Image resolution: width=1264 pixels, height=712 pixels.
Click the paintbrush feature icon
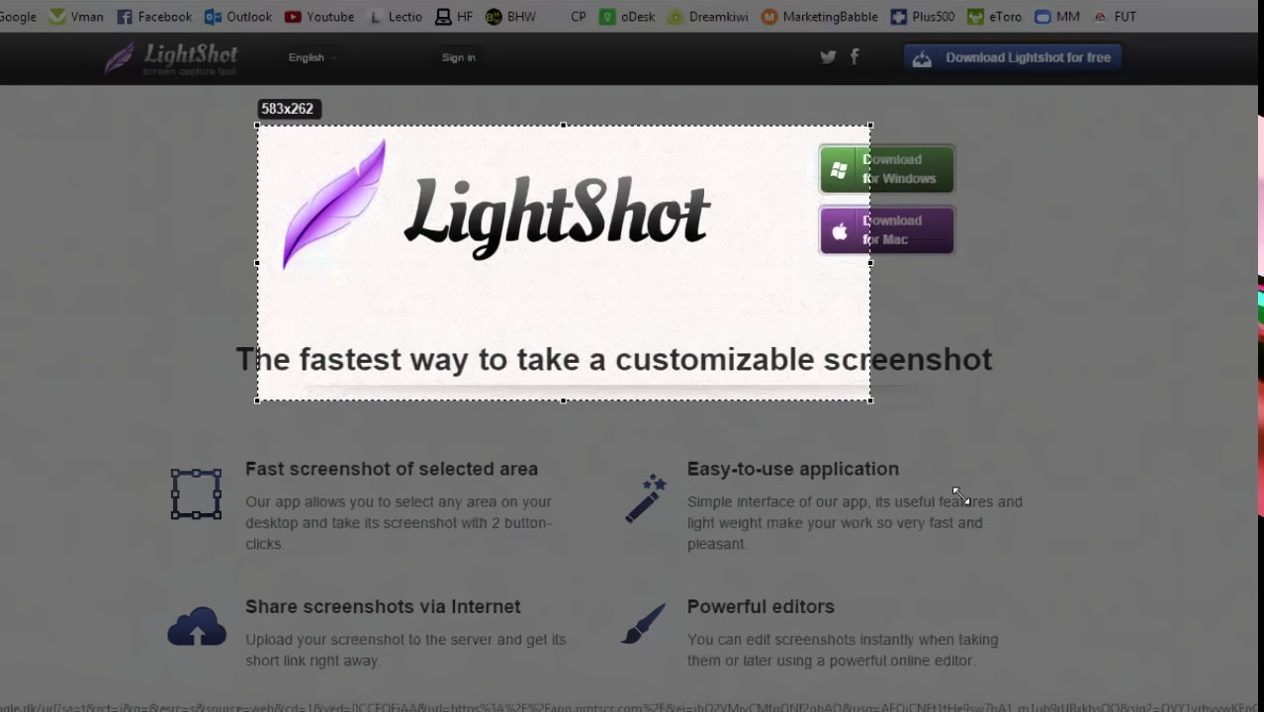[x=644, y=625]
